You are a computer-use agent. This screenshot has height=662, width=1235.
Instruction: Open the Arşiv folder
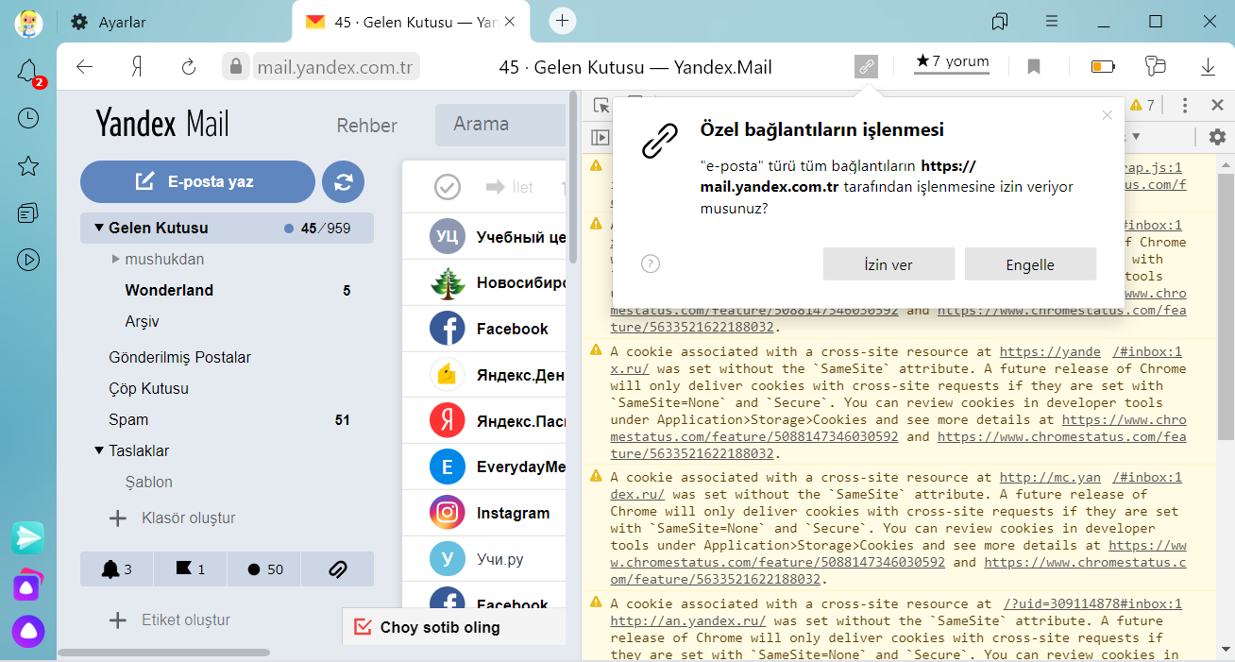(142, 321)
